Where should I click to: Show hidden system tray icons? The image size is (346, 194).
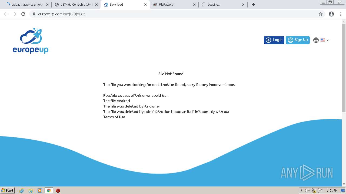tap(301, 190)
